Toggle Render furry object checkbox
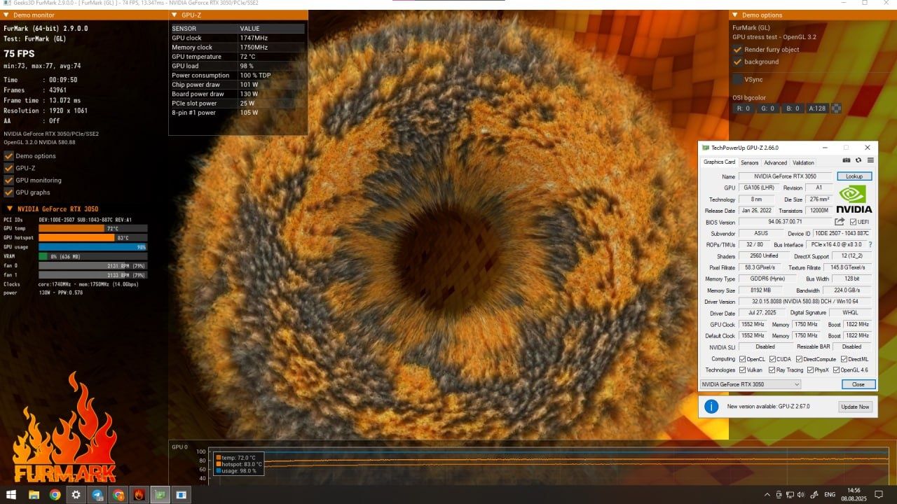The image size is (897, 504). [737, 50]
